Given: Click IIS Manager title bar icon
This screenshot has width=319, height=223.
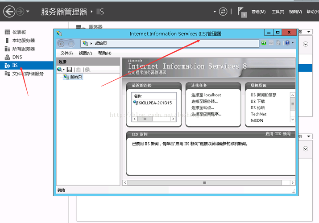Looking at the screenshot, I should [59, 33].
